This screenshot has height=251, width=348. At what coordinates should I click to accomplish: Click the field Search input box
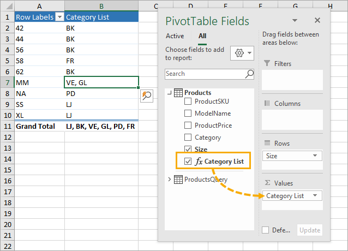coord(205,74)
